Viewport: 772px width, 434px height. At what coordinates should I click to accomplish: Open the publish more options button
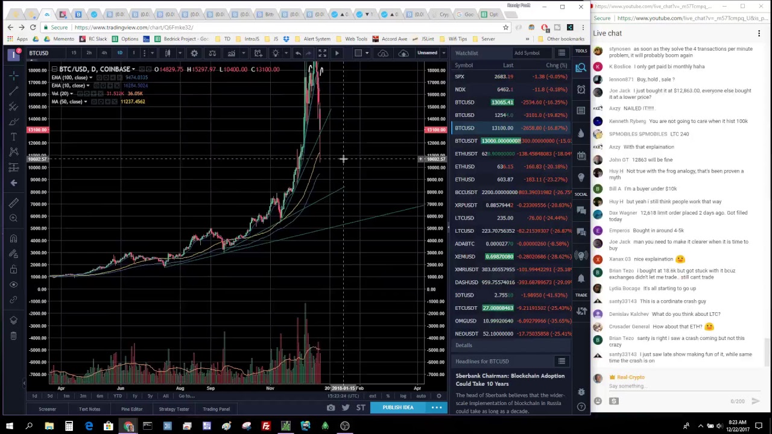[x=437, y=407]
